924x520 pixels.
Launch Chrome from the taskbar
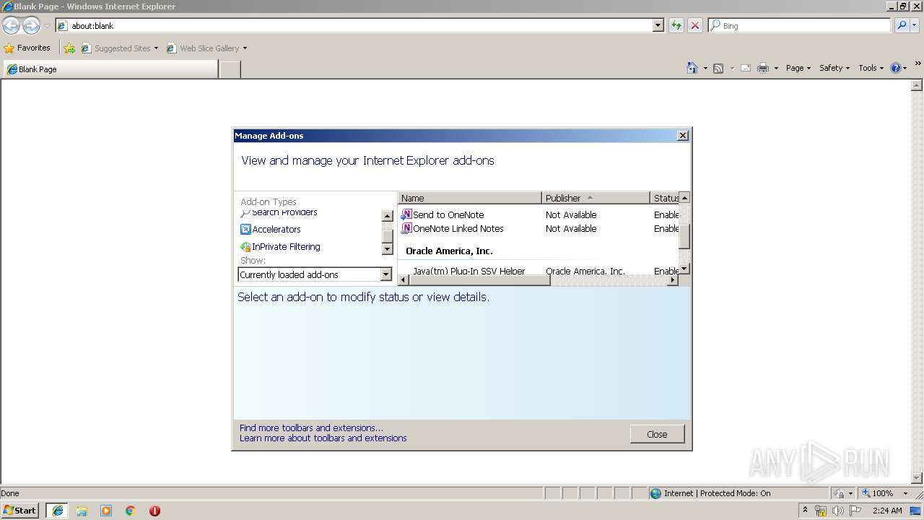[x=131, y=511]
